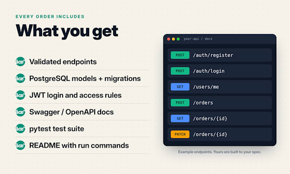Click 'JWT login and access rules' text
Screen dimensions: 290x174
(75, 95)
